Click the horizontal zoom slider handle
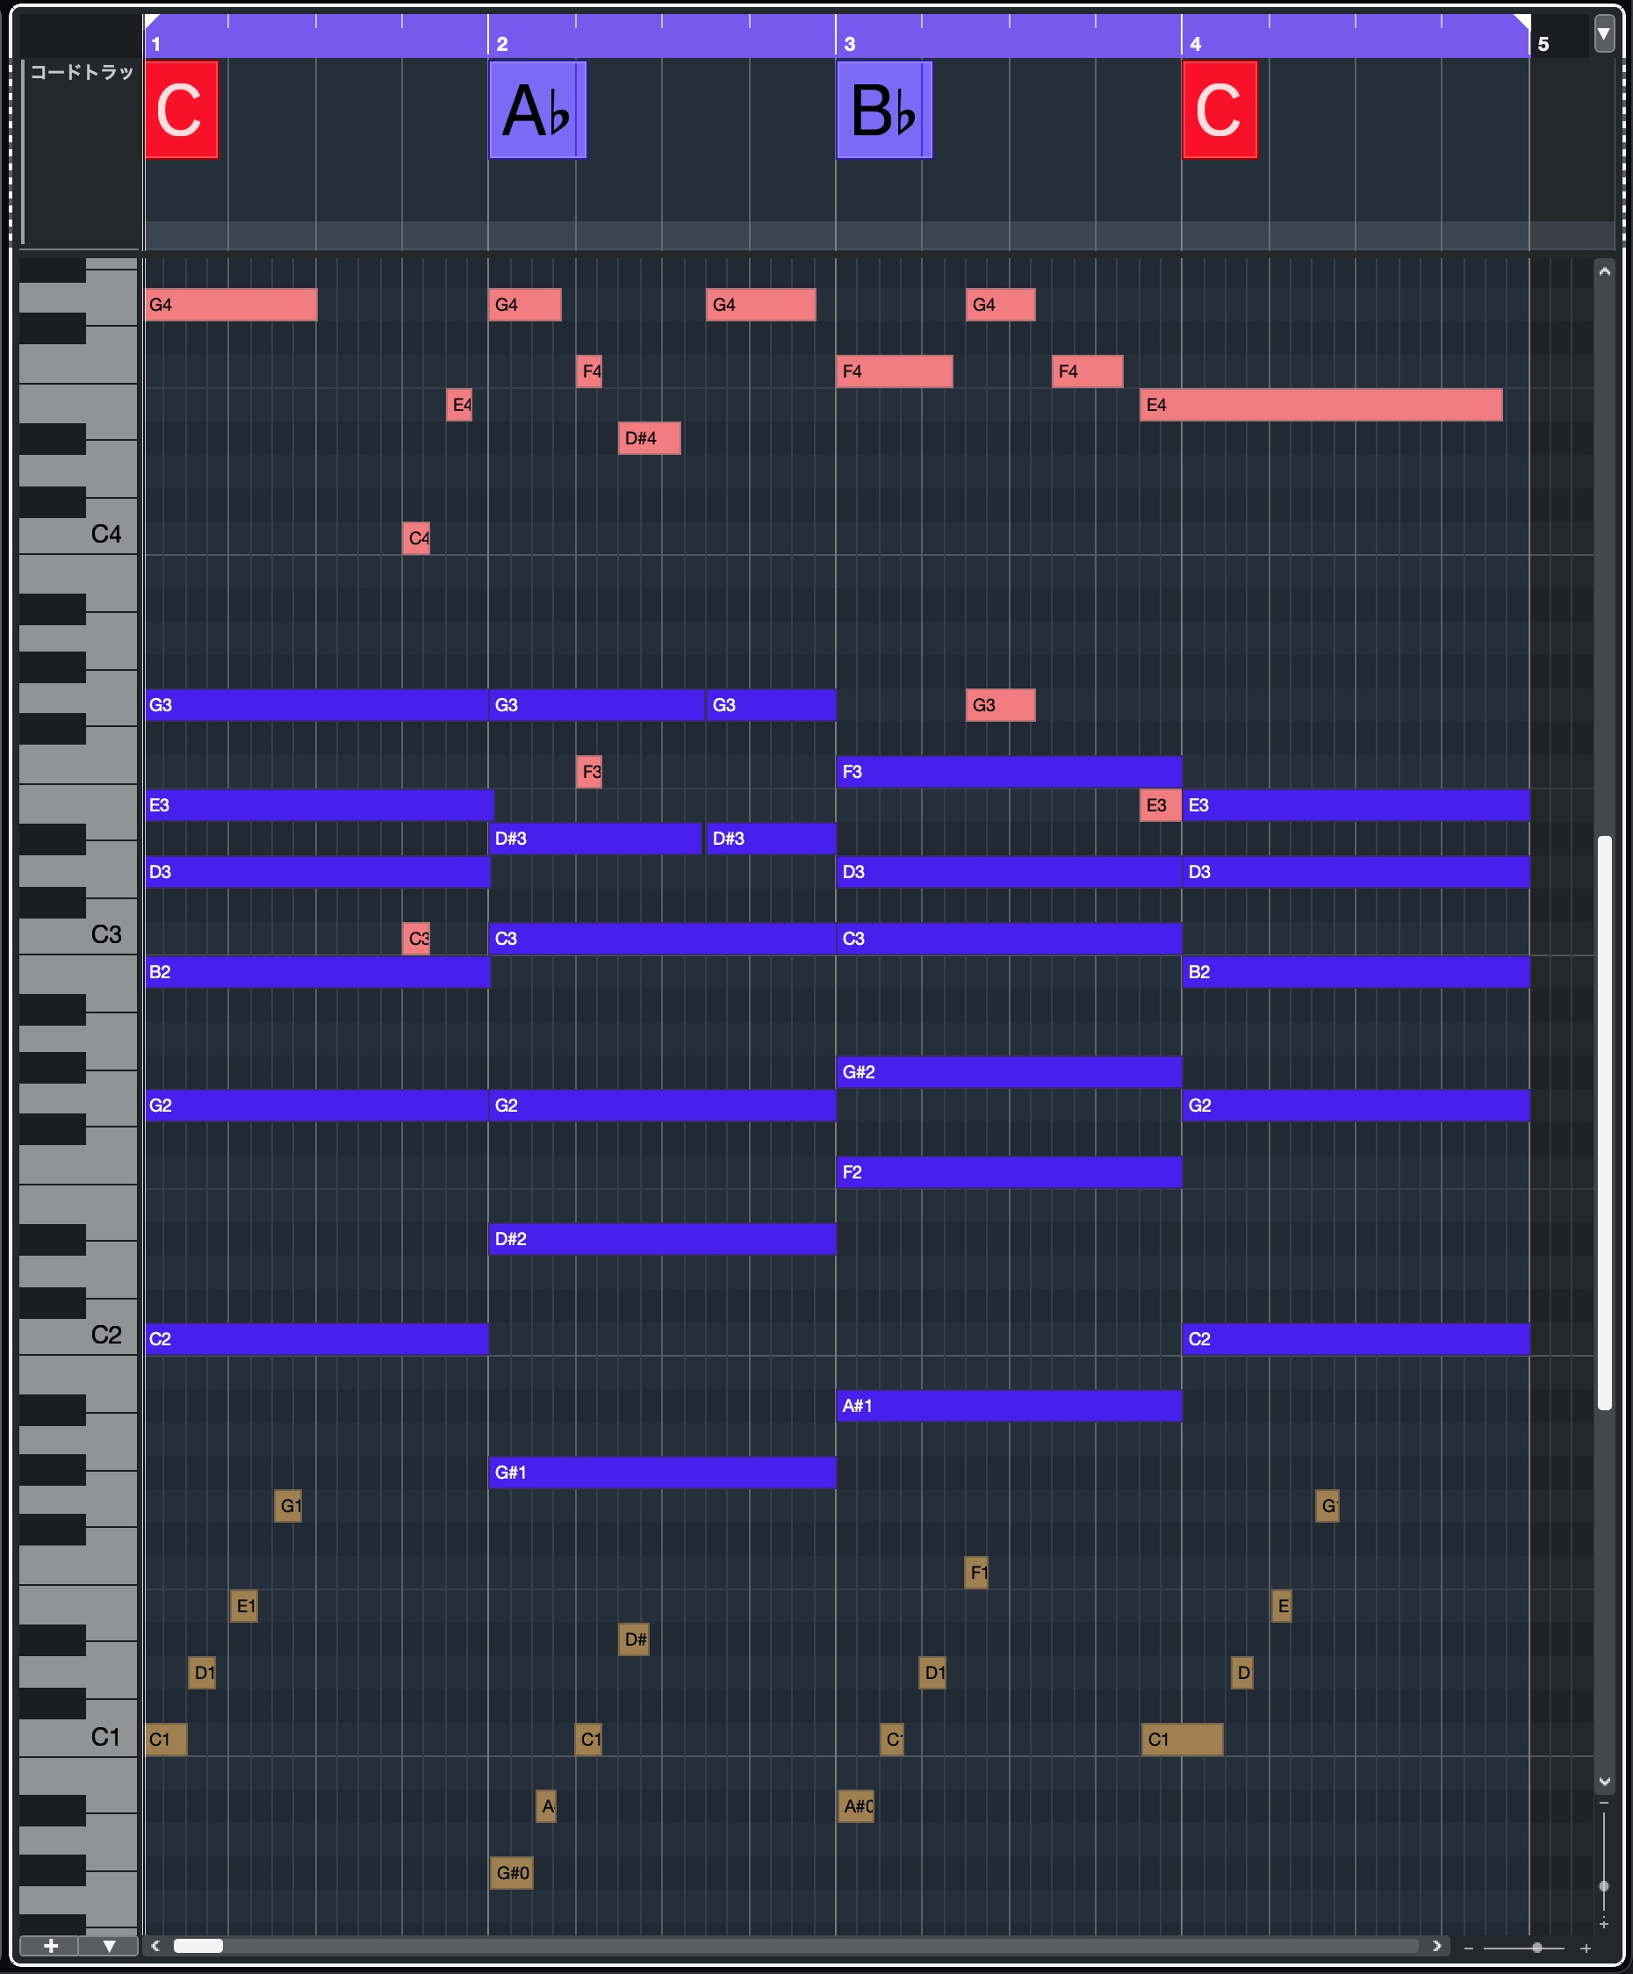This screenshot has height=1974, width=1633. [1537, 1948]
